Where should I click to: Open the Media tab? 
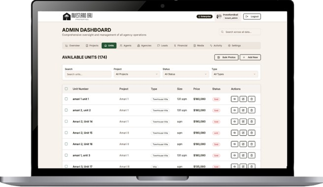(198, 45)
